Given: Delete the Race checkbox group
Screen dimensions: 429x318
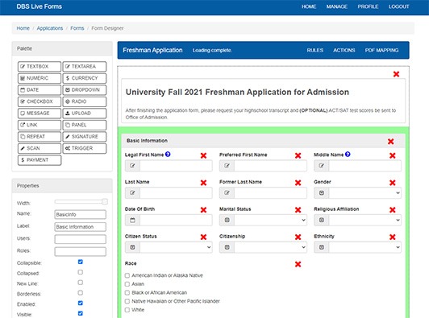Looking at the screenshot, I should pos(298,264).
